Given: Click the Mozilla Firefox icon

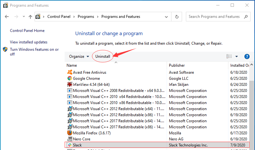Looking at the screenshot, I should point(70,133).
